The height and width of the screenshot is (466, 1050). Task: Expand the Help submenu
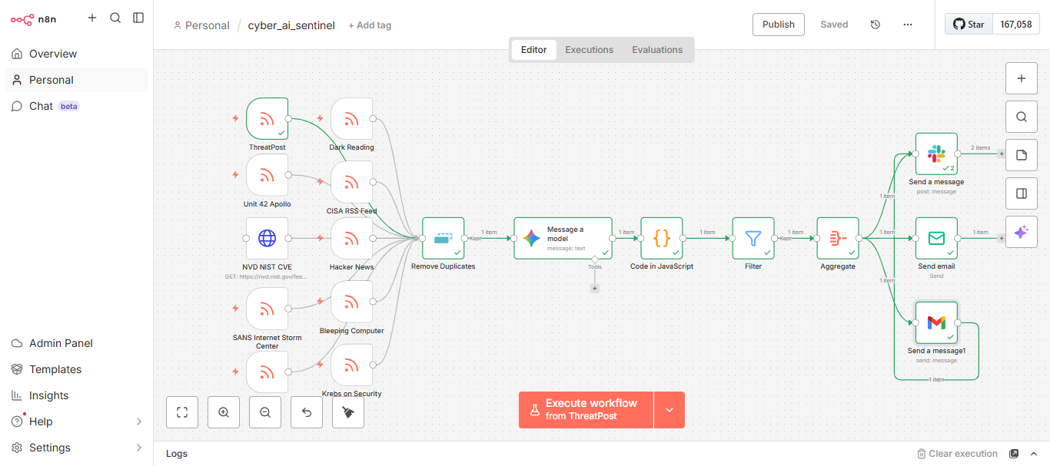point(139,421)
